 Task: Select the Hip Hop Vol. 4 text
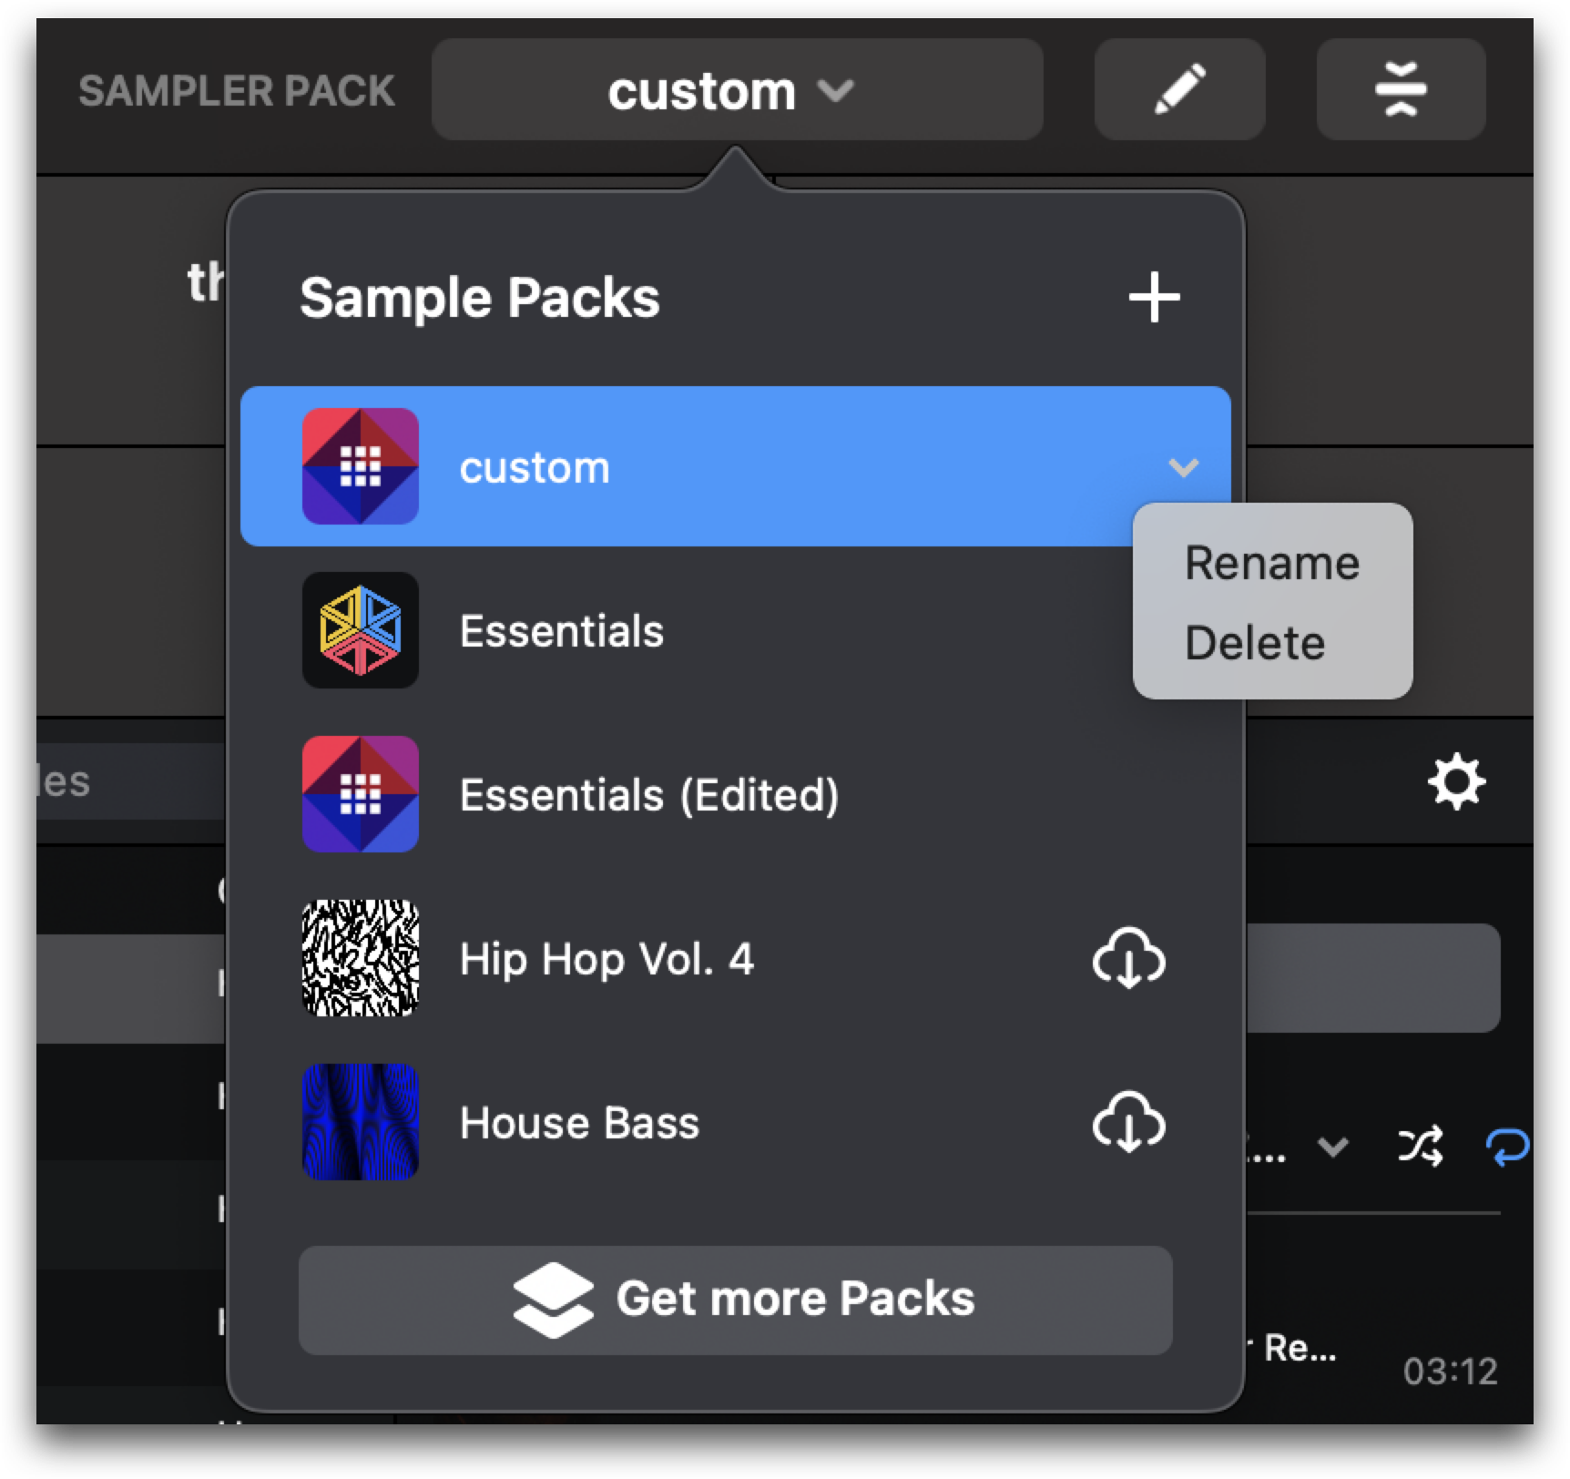point(607,959)
